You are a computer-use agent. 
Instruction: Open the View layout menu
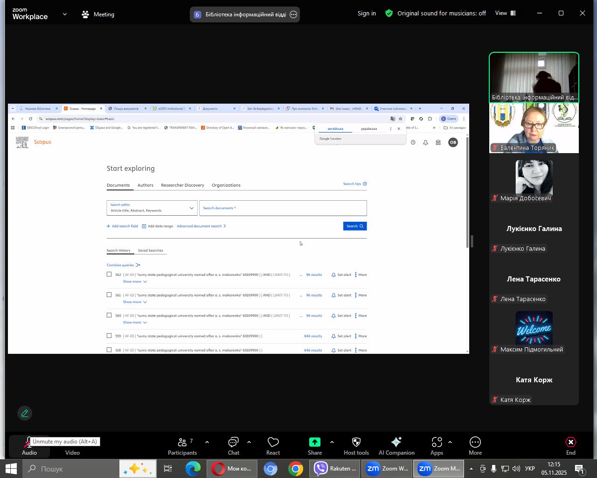tap(505, 13)
